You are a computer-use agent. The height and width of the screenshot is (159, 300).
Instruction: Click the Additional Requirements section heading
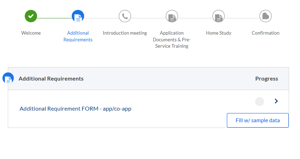(51, 78)
